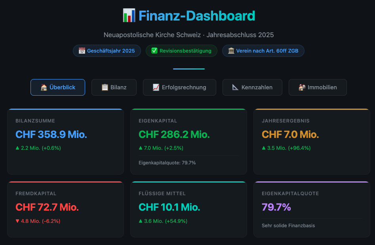Click the houses icon on Immobilien tab
Image resolution: width=375 pixels, height=245 pixels.
click(x=302, y=87)
